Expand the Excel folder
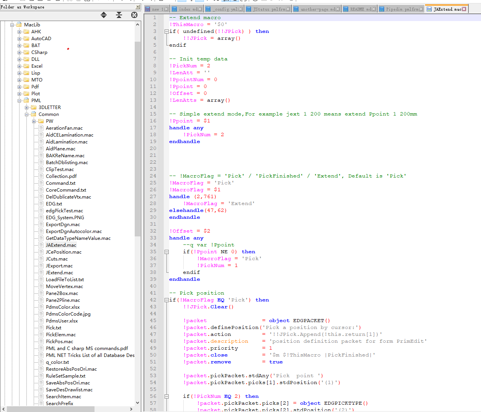 point(20,66)
